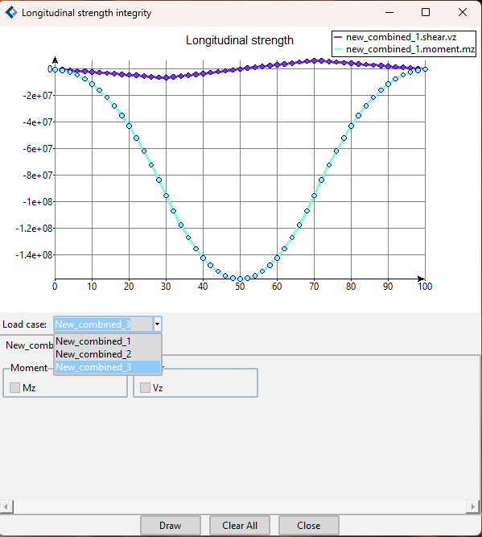Click y-axis label -6e+07

click(x=38, y=149)
